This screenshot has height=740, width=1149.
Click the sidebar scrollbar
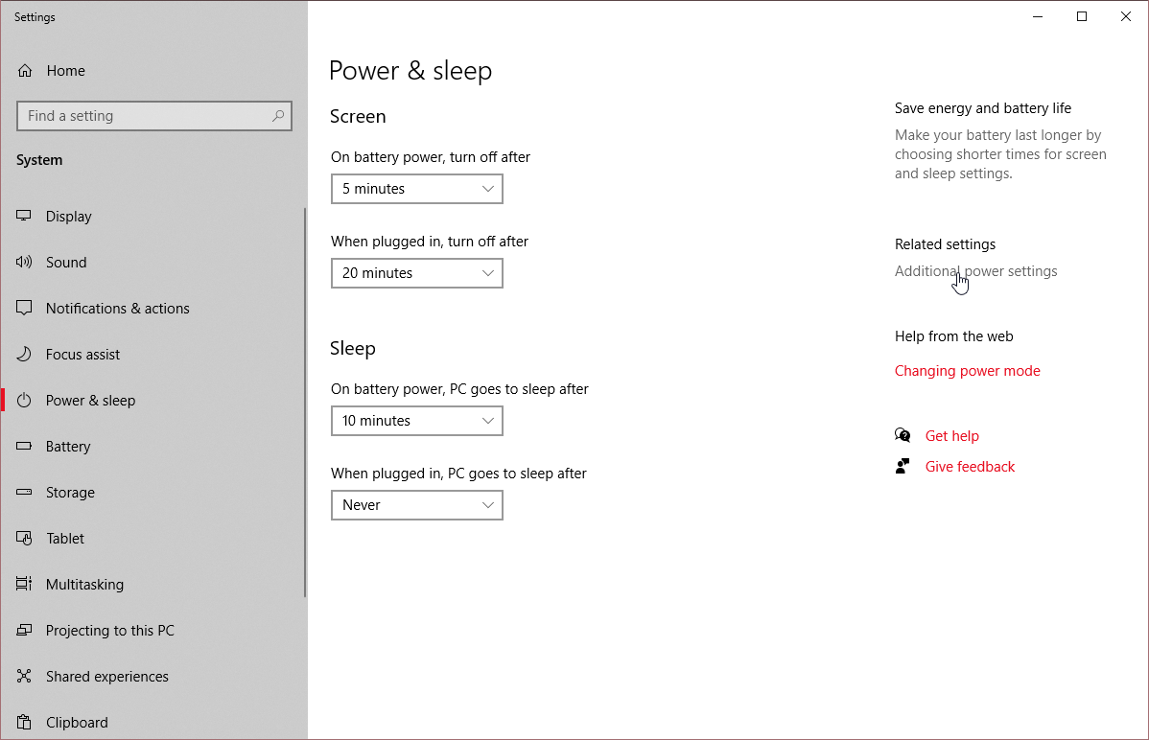(x=304, y=403)
